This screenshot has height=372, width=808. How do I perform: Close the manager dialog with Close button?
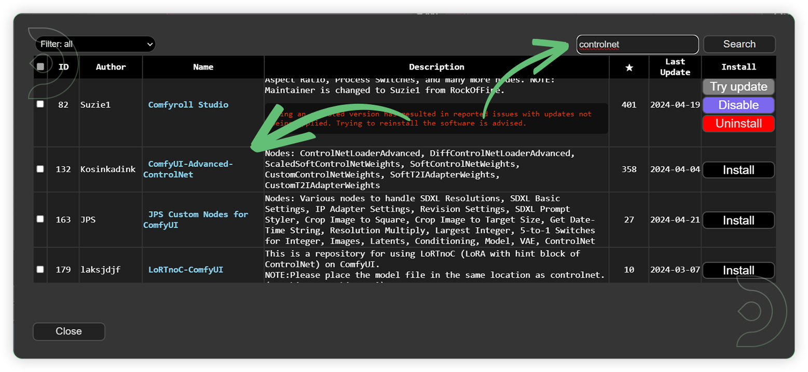[x=69, y=332]
